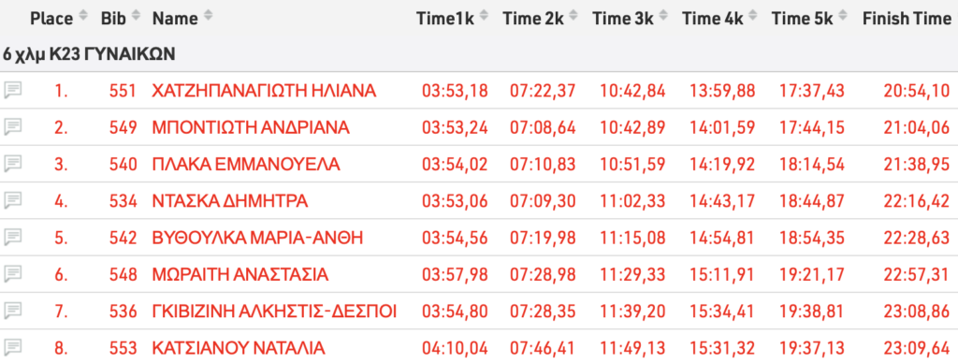Viewport: 958px width, 364px height.
Task: Open comment icon for ΓΚΙΒΙΖΙΝΗ ΑΛΚΗΣΤΙΣ row
Action: (13, 311)
